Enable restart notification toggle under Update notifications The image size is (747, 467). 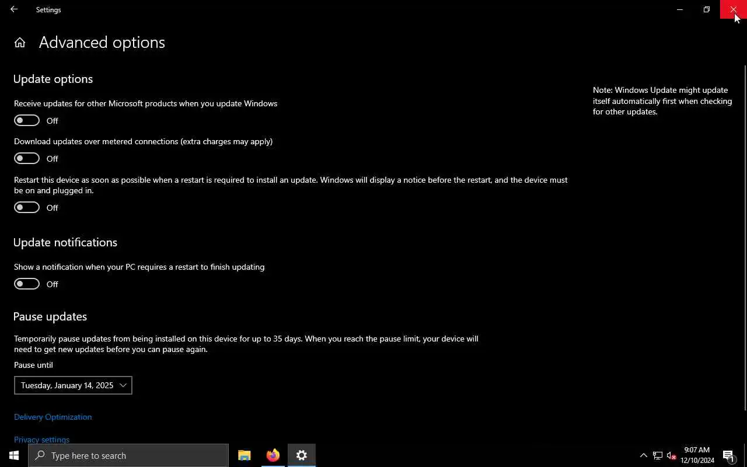tap(27, 284)
